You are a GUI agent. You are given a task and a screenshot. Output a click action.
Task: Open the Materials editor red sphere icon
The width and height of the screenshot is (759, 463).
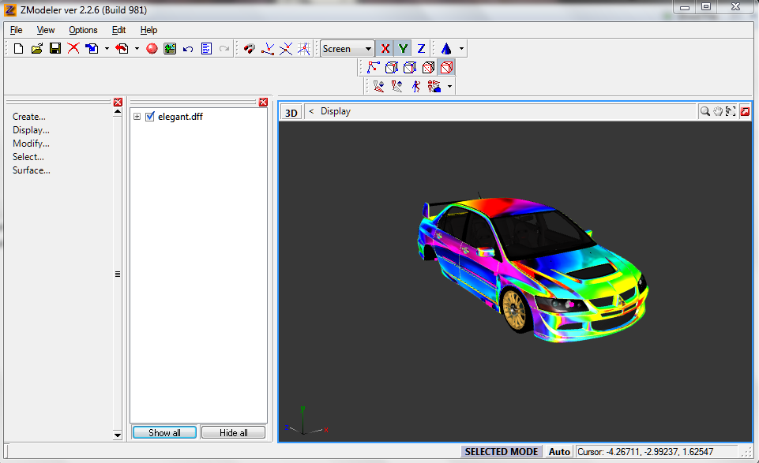152,48
